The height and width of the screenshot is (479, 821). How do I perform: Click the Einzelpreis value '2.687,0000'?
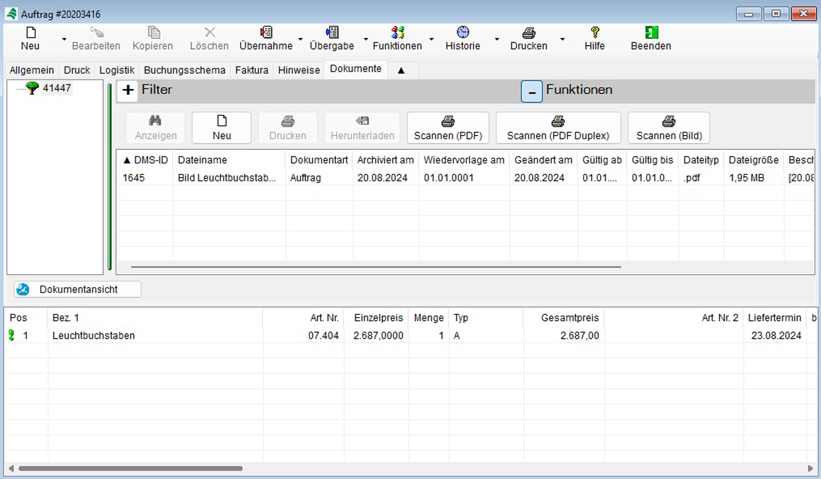(x=378, y=335)
